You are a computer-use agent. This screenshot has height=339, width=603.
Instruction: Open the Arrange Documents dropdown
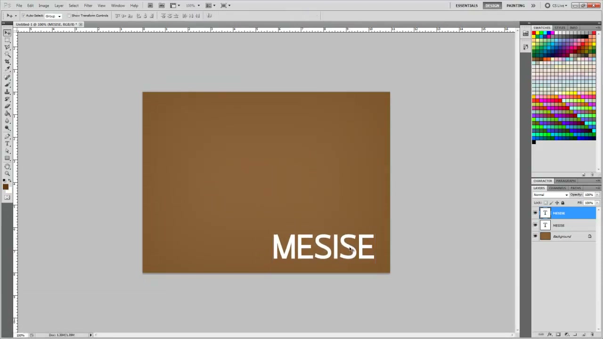[211, 5]
